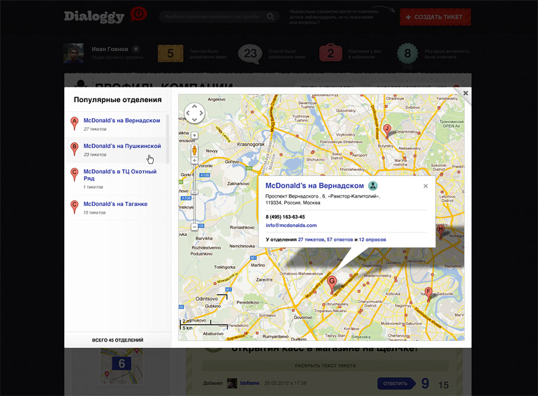Click the teal profile icon in info window
This screenshot has width=538, height=396.
pyautogui.click(x=372, y=186)
